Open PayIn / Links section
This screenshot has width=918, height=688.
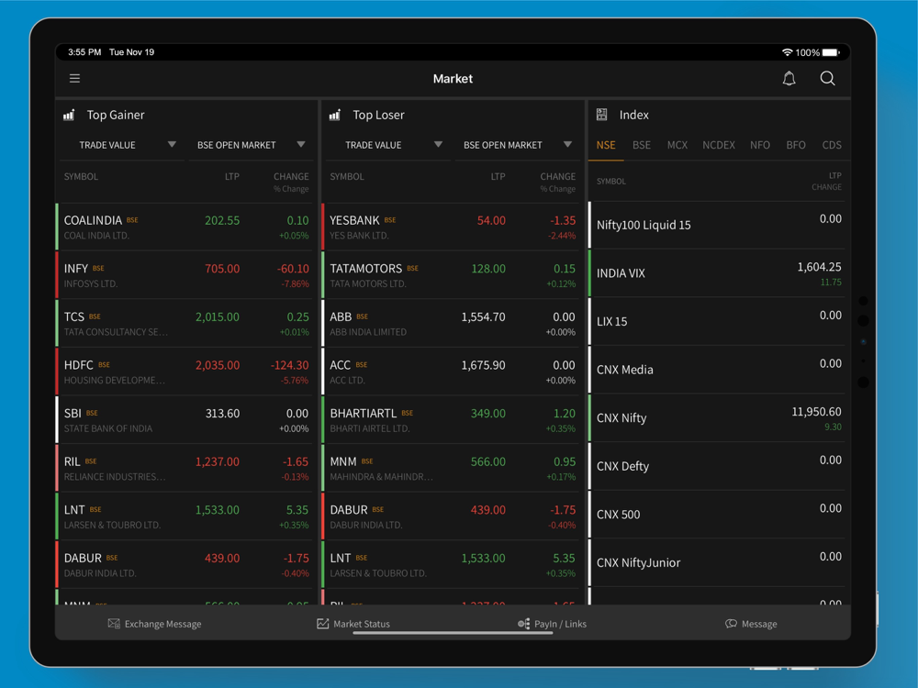(x=552, y=624)
